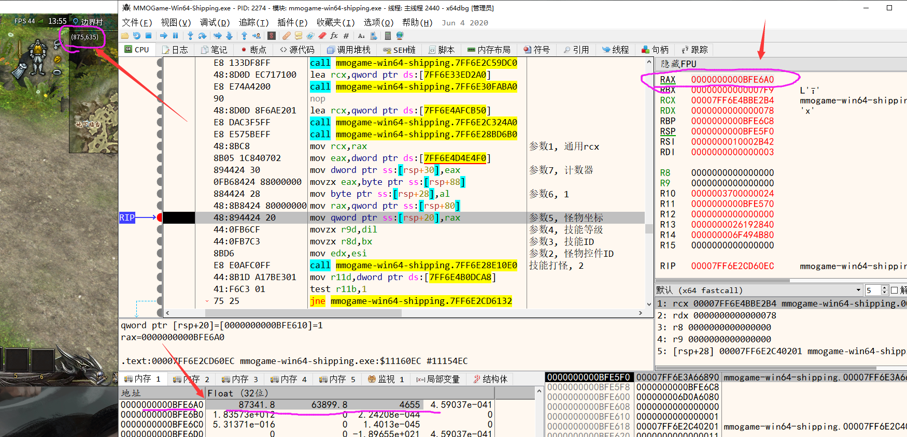Screen dimensions: 907x437
Task: Click the RAX register name
Action: 668,80
